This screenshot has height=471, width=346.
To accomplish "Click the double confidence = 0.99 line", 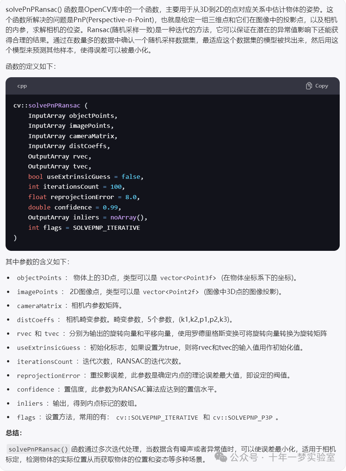I will [75, 207].
